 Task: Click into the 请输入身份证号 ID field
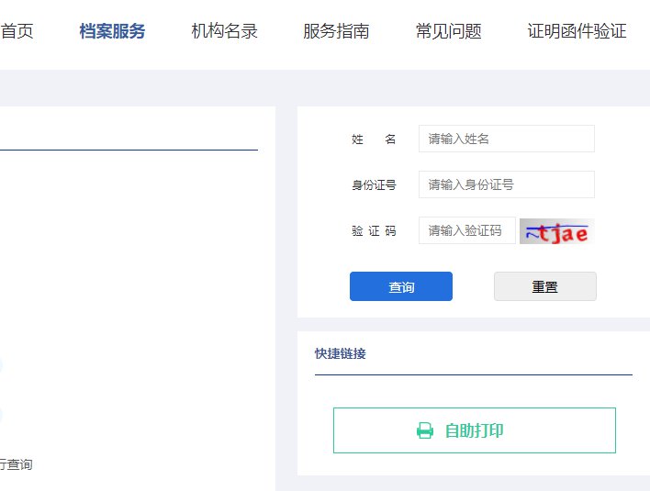click(x=506, y=184)
